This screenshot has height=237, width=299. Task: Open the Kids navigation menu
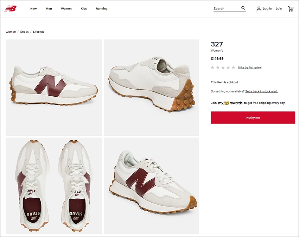click(84, 8)
